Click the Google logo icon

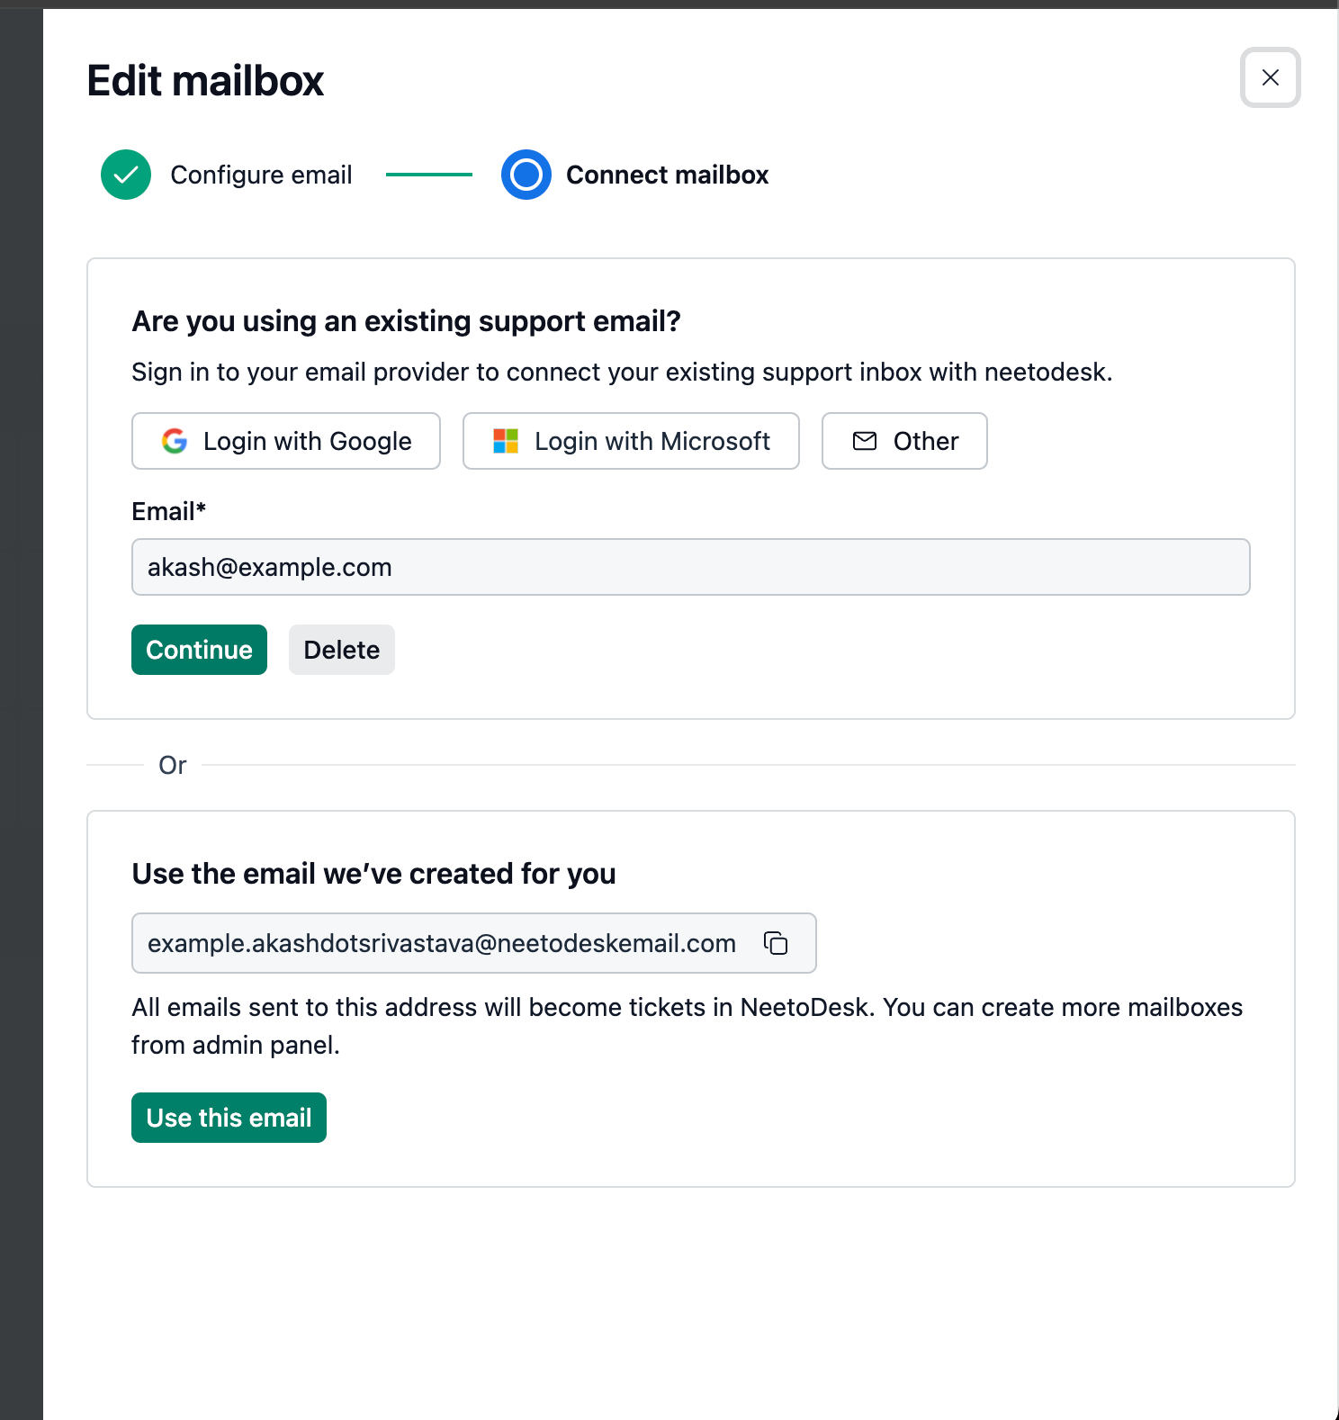click(175, 441)
